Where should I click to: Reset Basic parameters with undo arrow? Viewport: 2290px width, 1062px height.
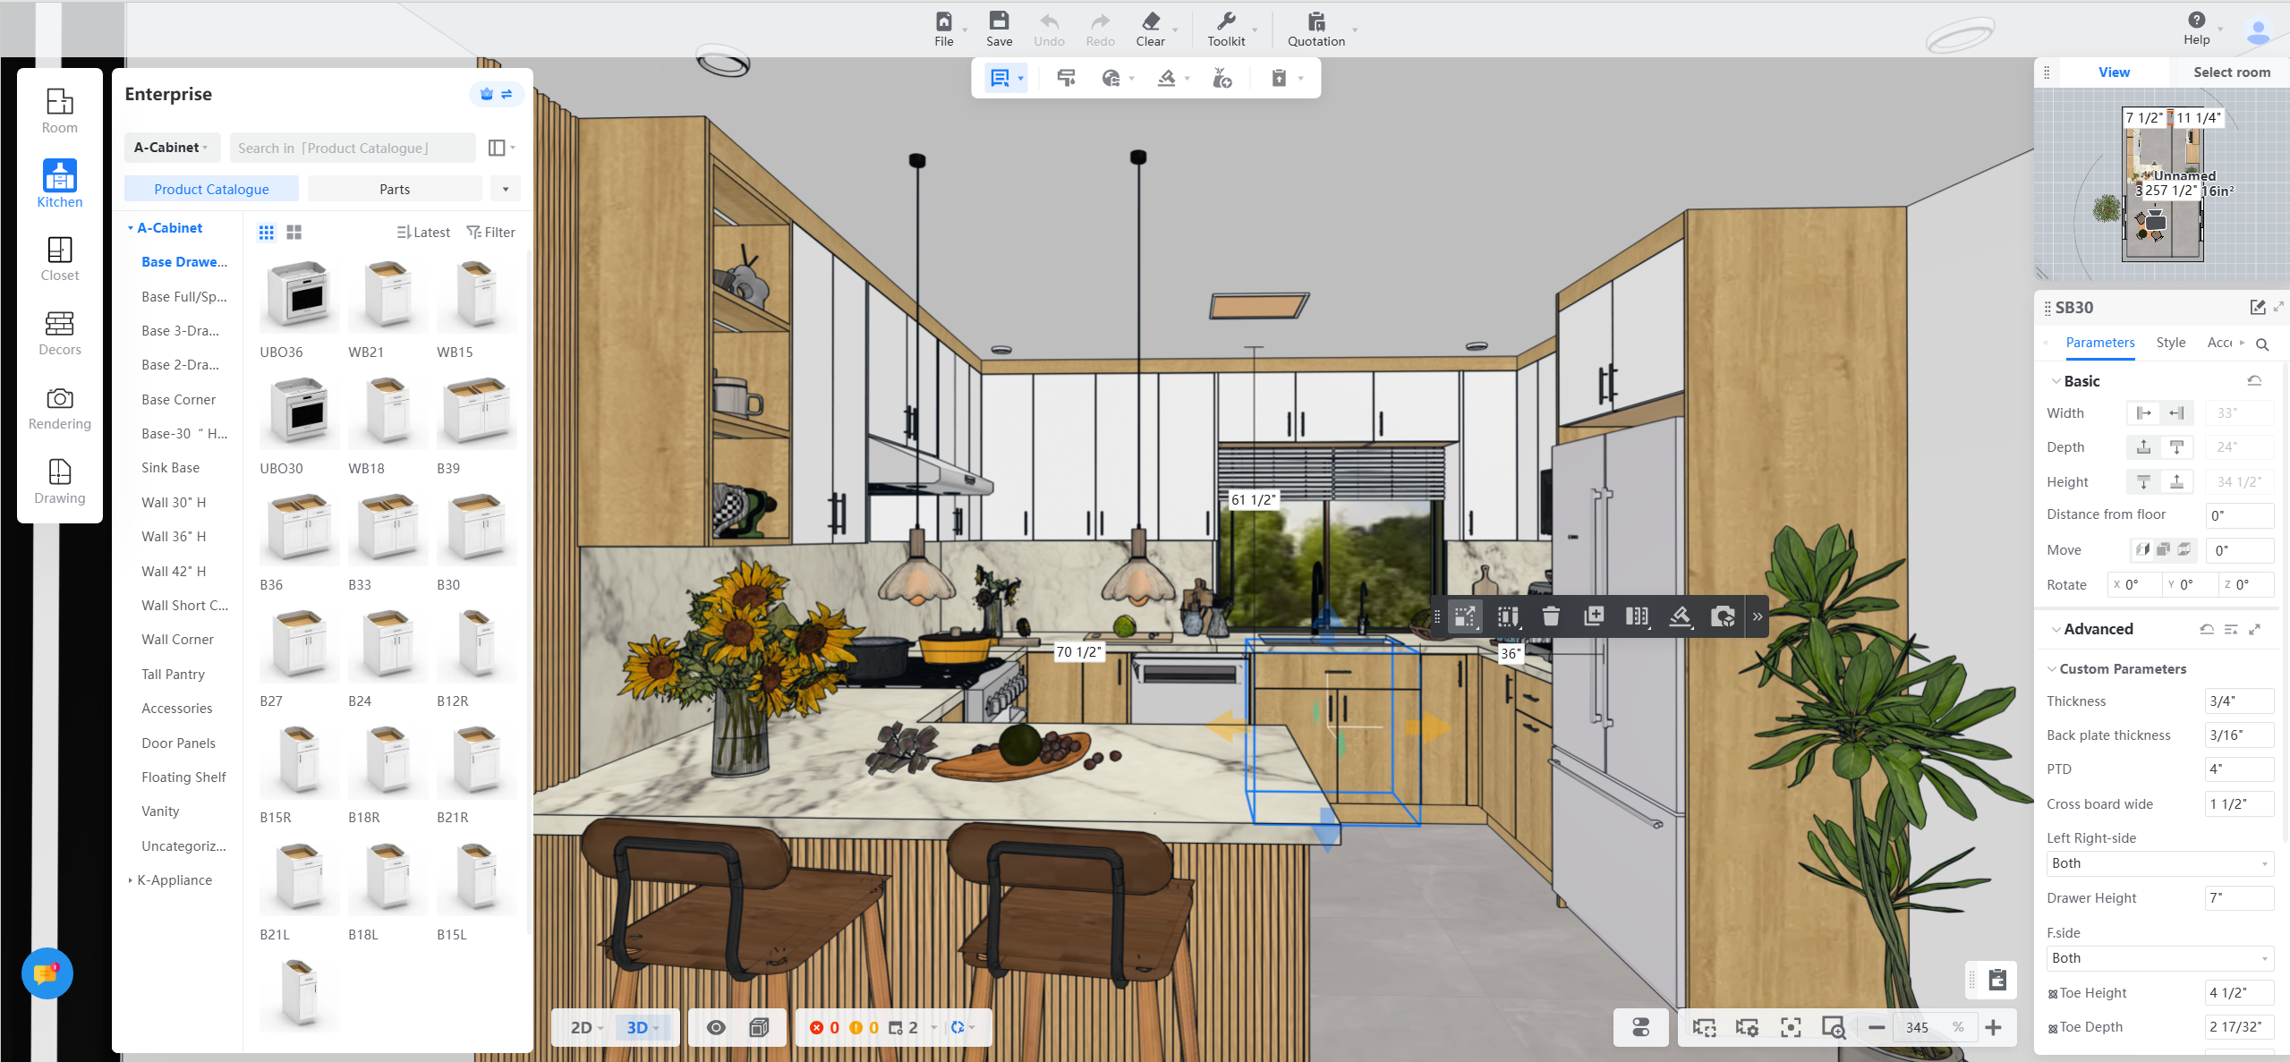click(2254, 381)
